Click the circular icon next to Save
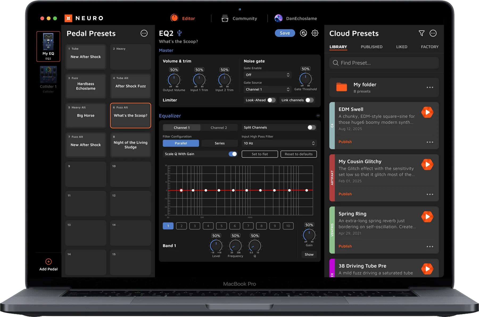The image size is (479, 317). coord(303,33)
